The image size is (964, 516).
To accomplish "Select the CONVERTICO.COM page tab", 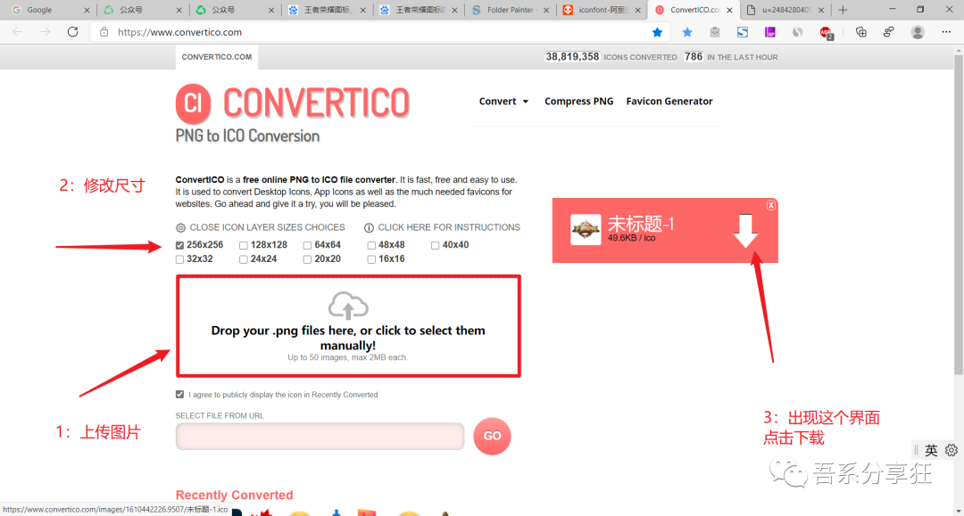I will [x=216, y=57].
